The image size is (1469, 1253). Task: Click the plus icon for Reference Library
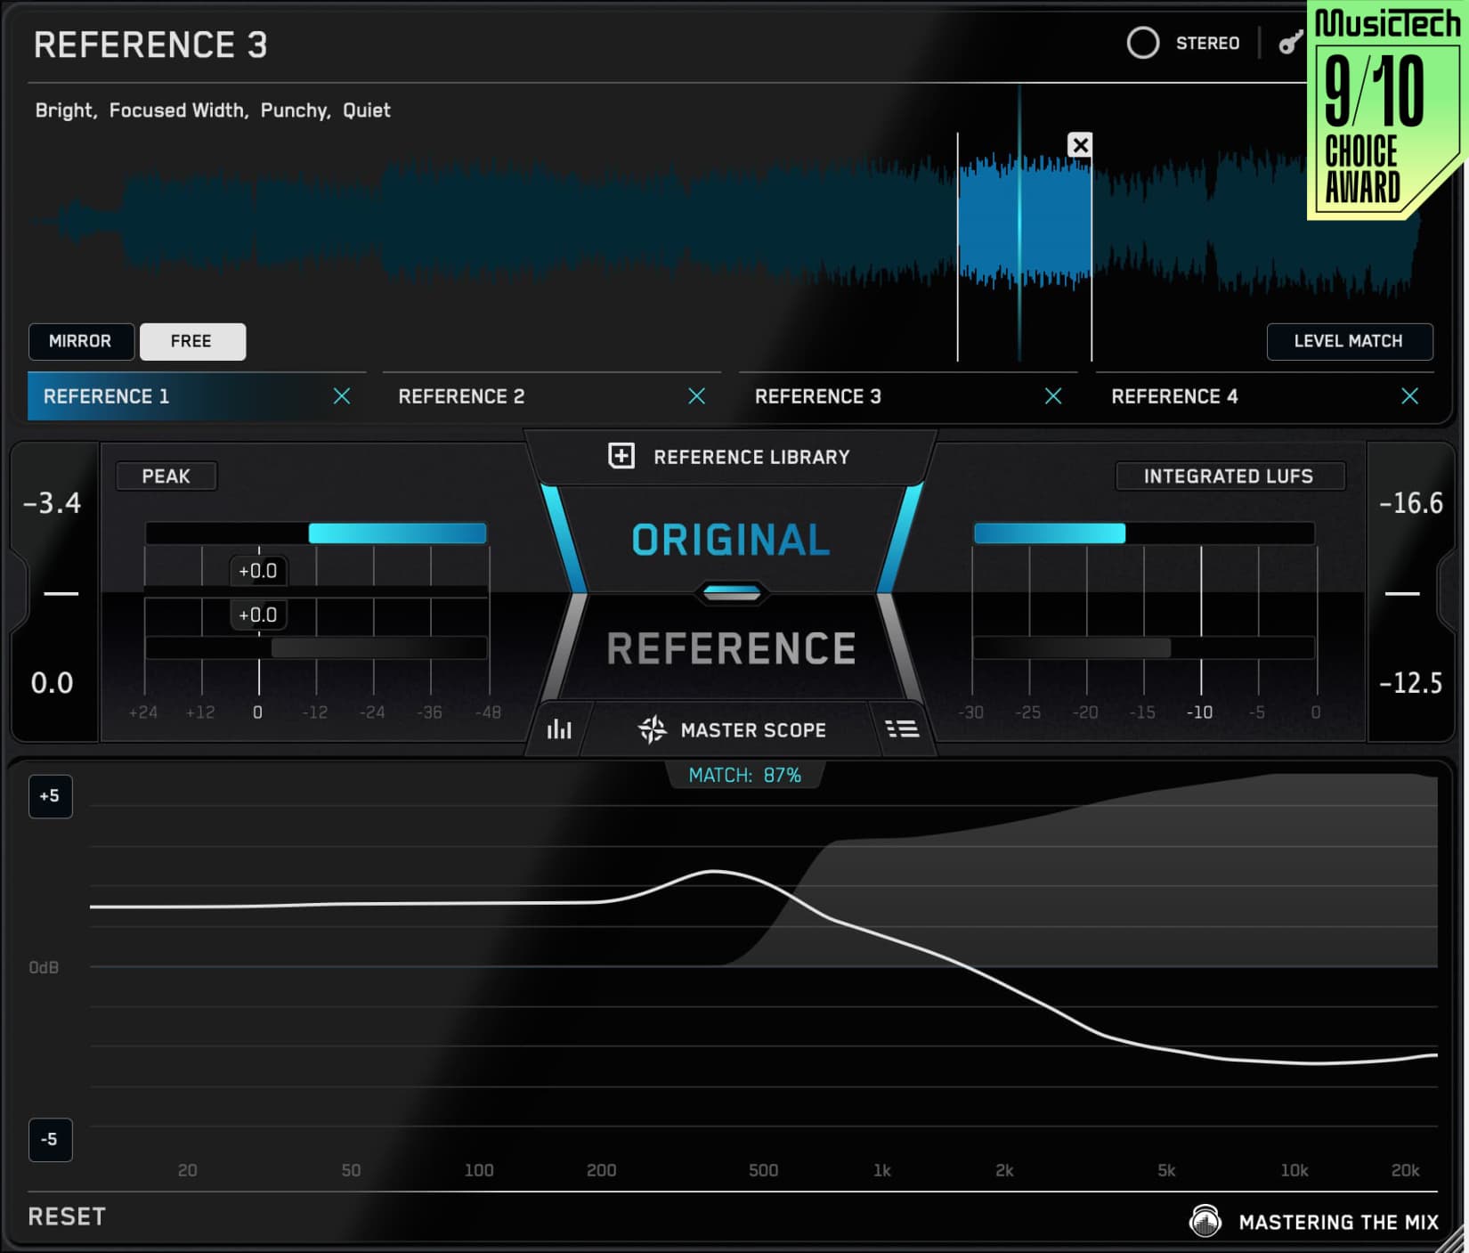[x=621, y=456]
